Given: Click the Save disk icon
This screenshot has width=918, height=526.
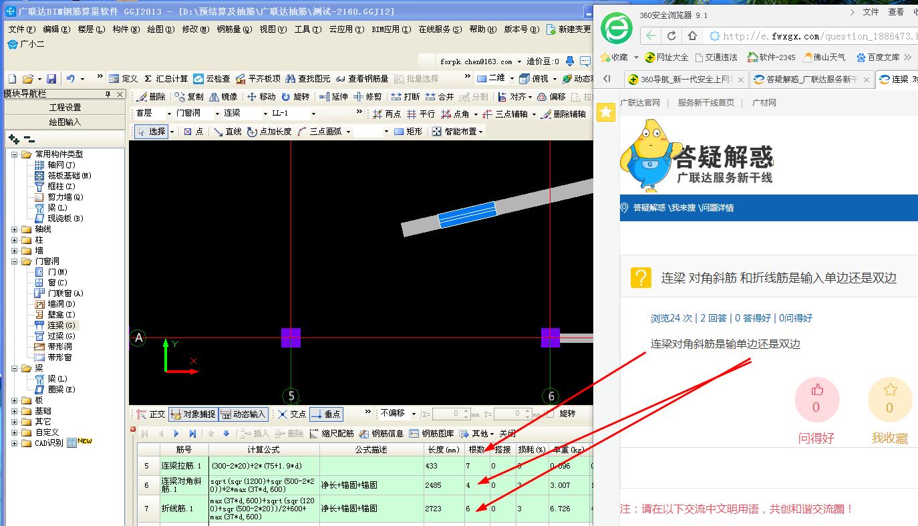Looking at the screenshot, I should pyautogui.click(x=51, y=79).
